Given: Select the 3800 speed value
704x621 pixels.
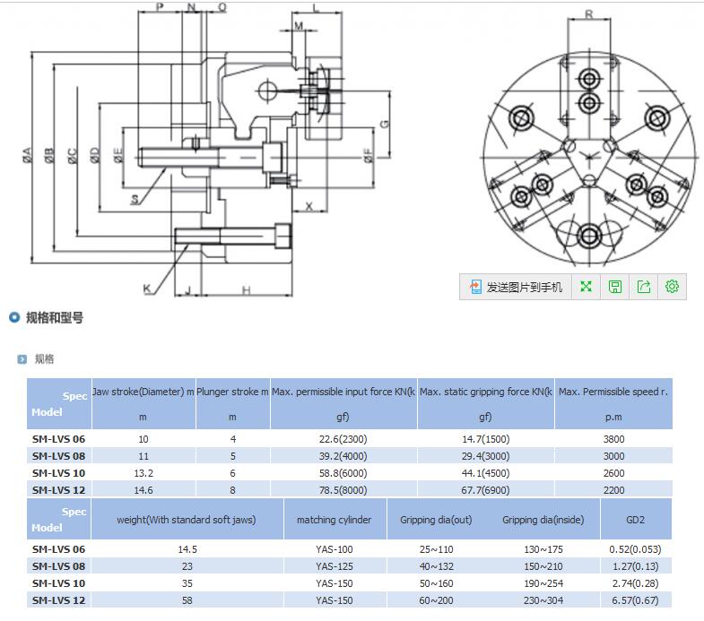Looking at the screenshot, I should (613, 439).
